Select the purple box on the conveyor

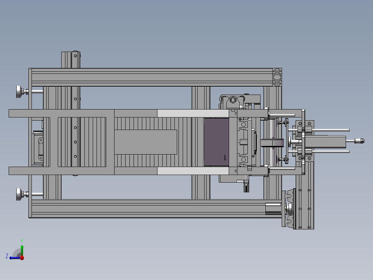(x=217, y=142)
